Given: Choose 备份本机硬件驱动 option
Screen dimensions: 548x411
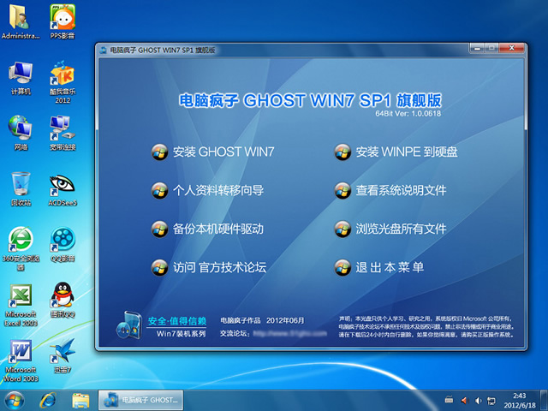Looking at the screenshot, I should tap(218, 229).
